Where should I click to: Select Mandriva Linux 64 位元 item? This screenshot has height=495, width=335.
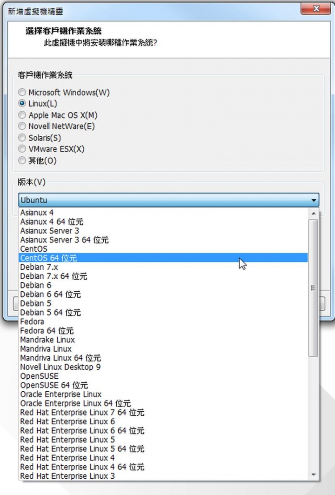pos(163,358)
